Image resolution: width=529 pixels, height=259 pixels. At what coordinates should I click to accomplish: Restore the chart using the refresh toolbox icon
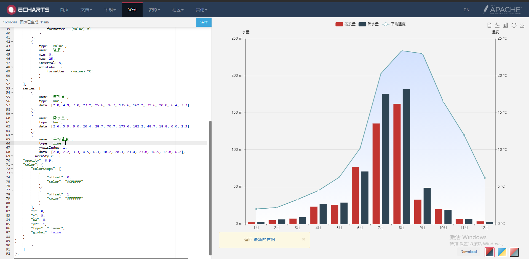(x=514, y=25)
